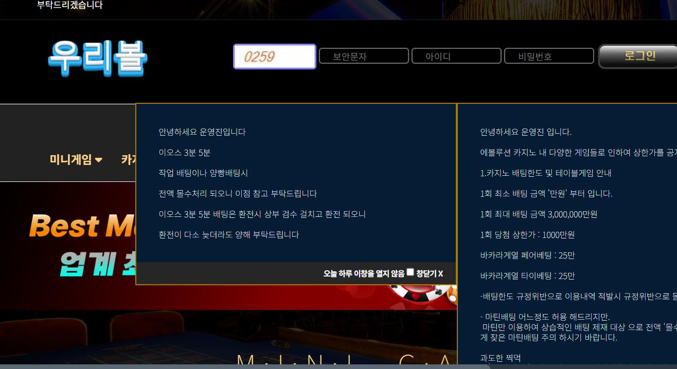Open the partially hidden 카지노 menu item
This screenshot has width=677, height=369.
click(x=128, y=160)
